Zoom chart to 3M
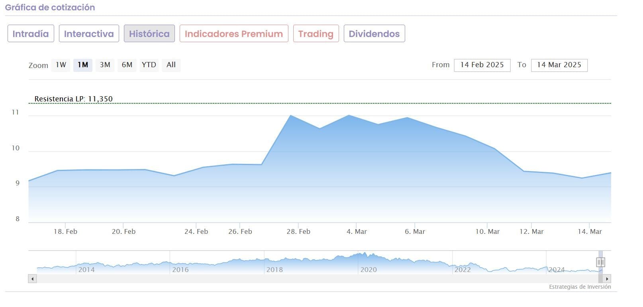Screen dimensions: 643x307 coord(105,65)
